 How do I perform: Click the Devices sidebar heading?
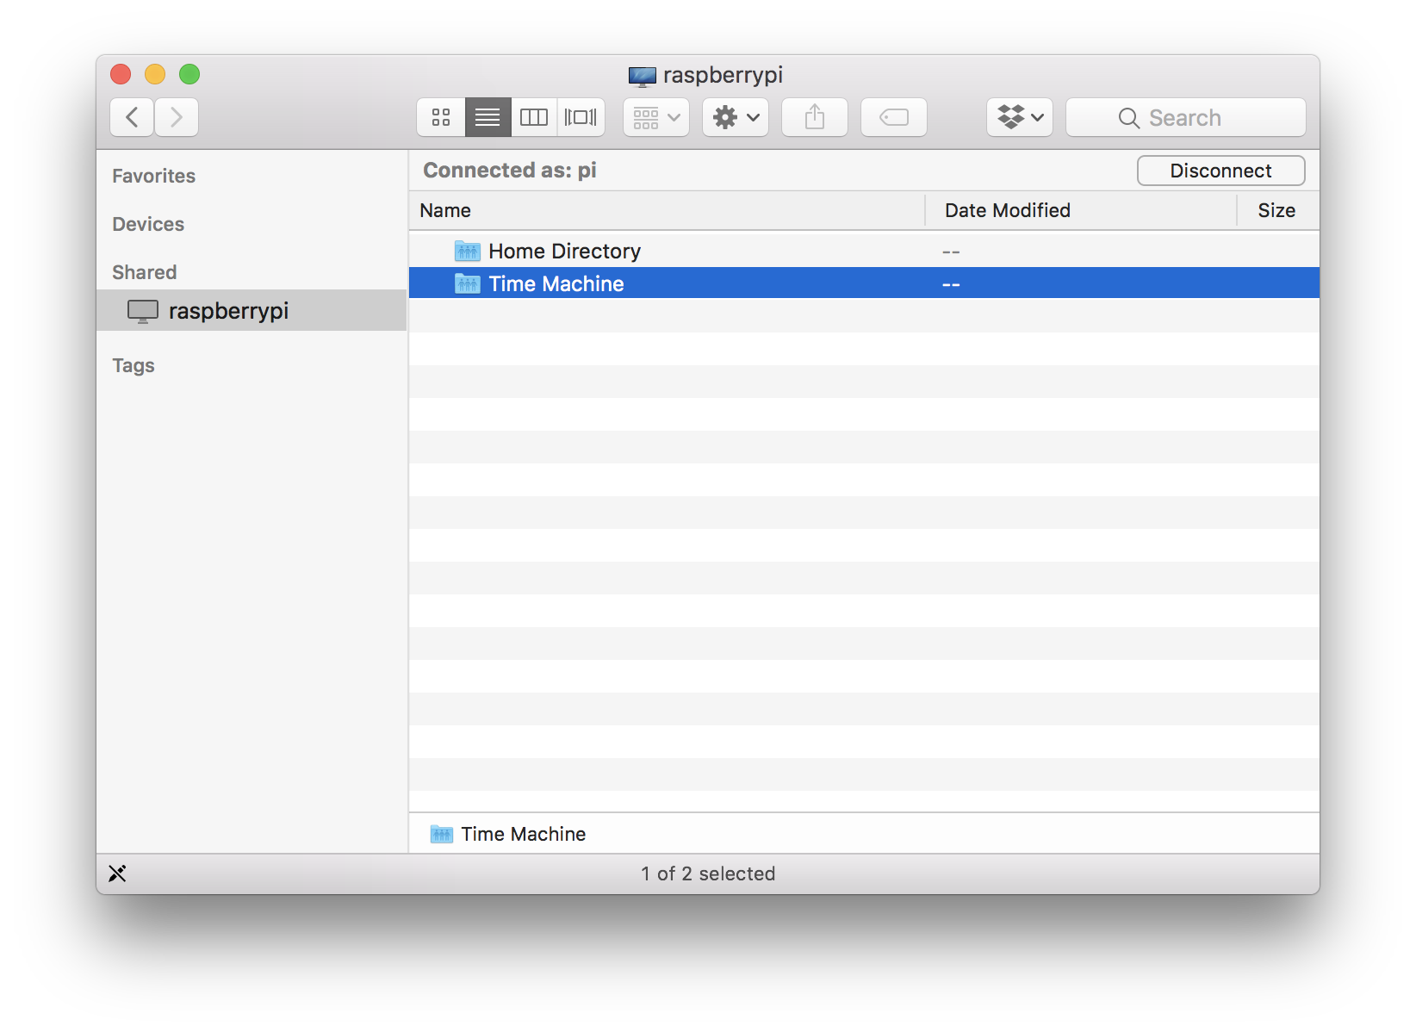coord(148,224)
